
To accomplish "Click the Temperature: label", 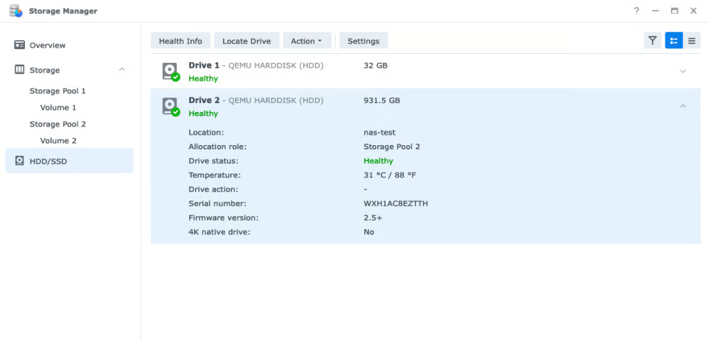I will tap(215, 175).
